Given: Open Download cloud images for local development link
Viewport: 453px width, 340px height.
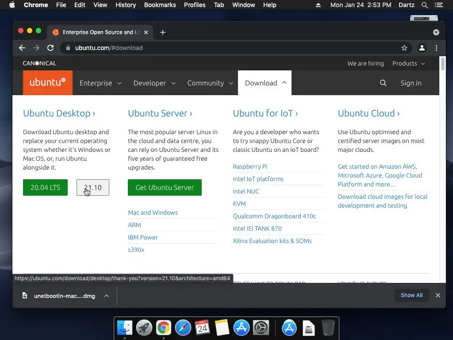Looking at the screenshot, I should 383,201.
